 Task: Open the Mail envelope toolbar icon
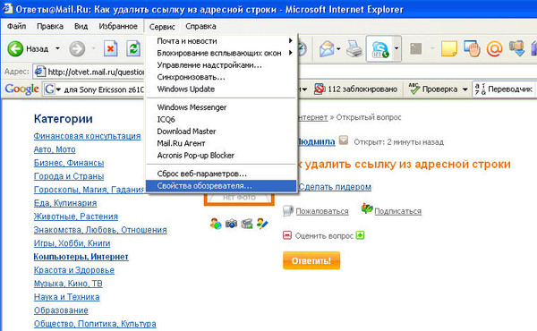pyautogui.click(x=327, y=49)
